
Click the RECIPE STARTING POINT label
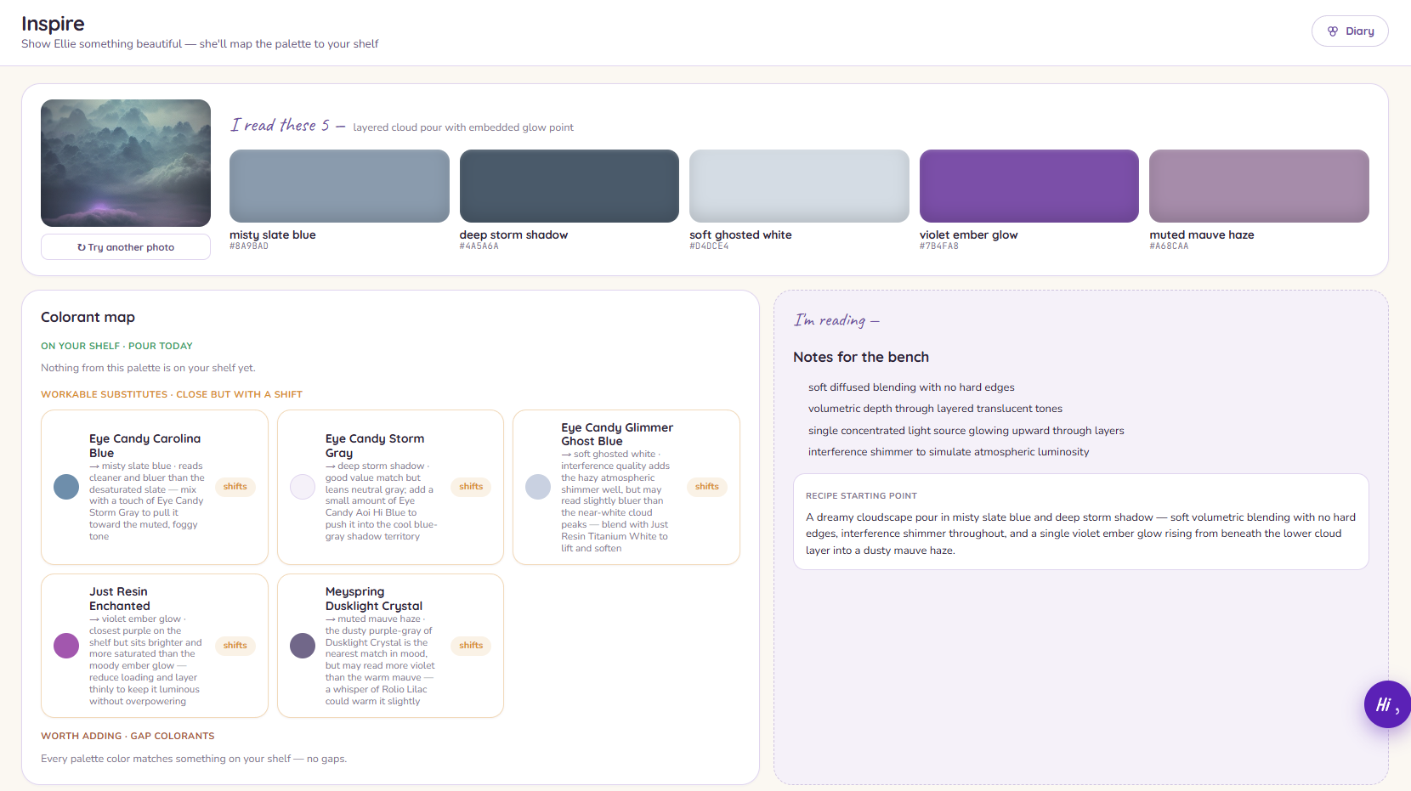861,495
